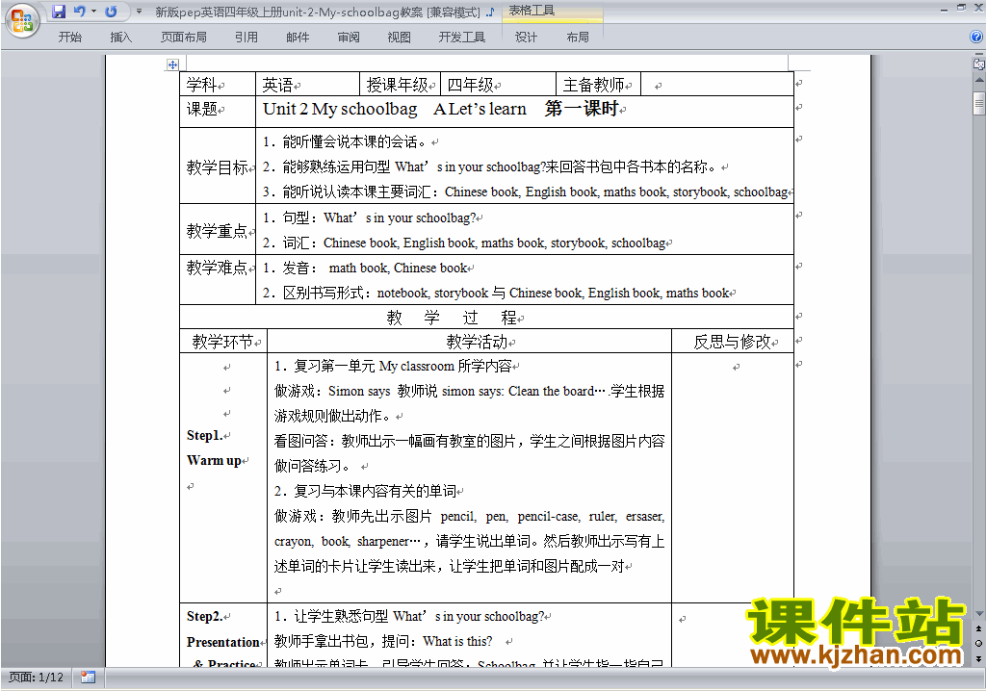The height and width of the screenshot is (691, 986).
Task: Open the 设计 table tools tab
Action: (x=526, y=38)
